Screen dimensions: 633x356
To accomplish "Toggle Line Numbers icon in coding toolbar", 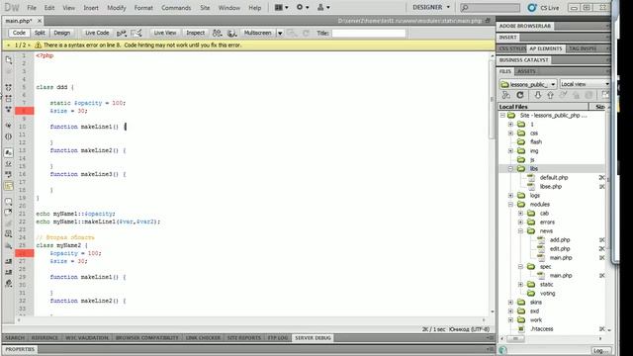I will tap(9, 152).
